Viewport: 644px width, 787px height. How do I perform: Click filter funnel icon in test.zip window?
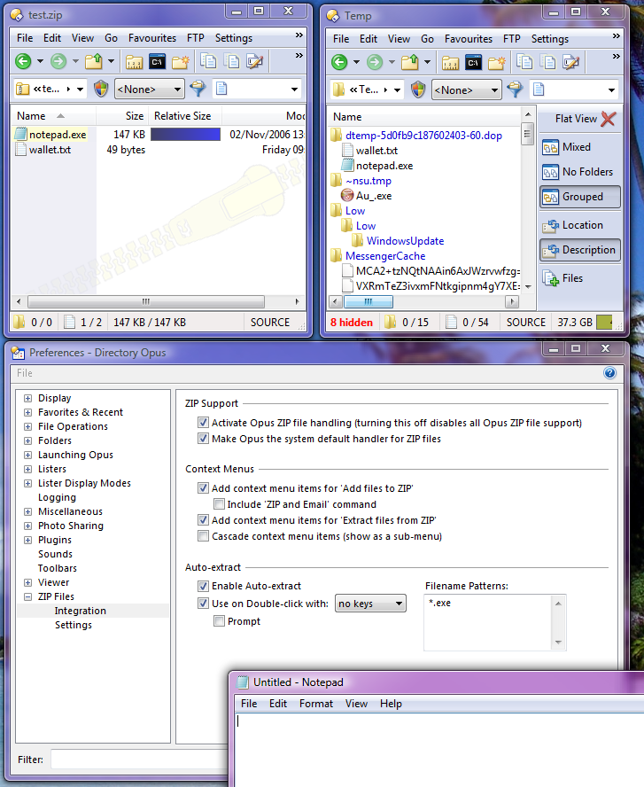tap(198, 89)
